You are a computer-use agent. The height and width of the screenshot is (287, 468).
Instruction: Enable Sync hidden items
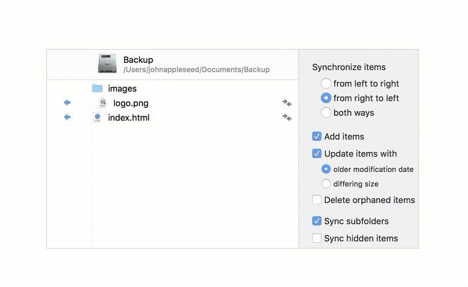(317, 238)
